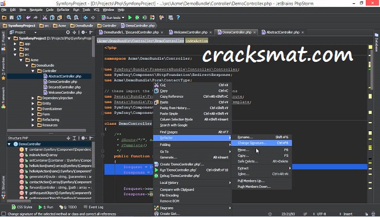
Task: Click the Undo arrow in the toolbar
Action: [28, 17]
